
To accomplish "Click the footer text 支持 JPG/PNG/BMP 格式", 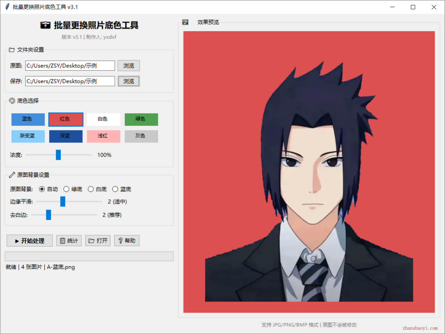I will pyautogui.click(x=290, y=325).
